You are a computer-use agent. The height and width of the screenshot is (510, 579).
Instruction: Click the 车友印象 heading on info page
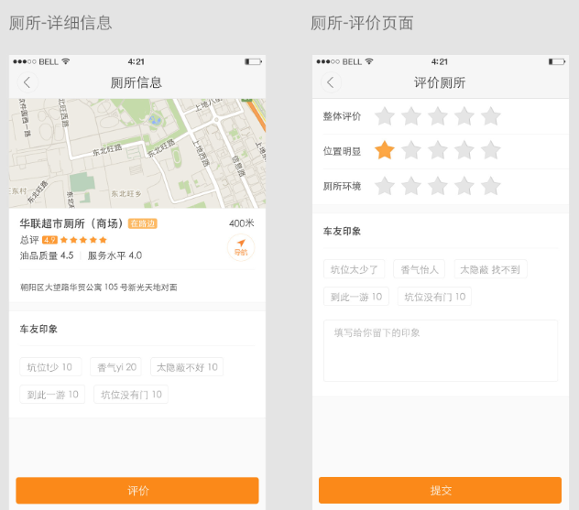38,329
